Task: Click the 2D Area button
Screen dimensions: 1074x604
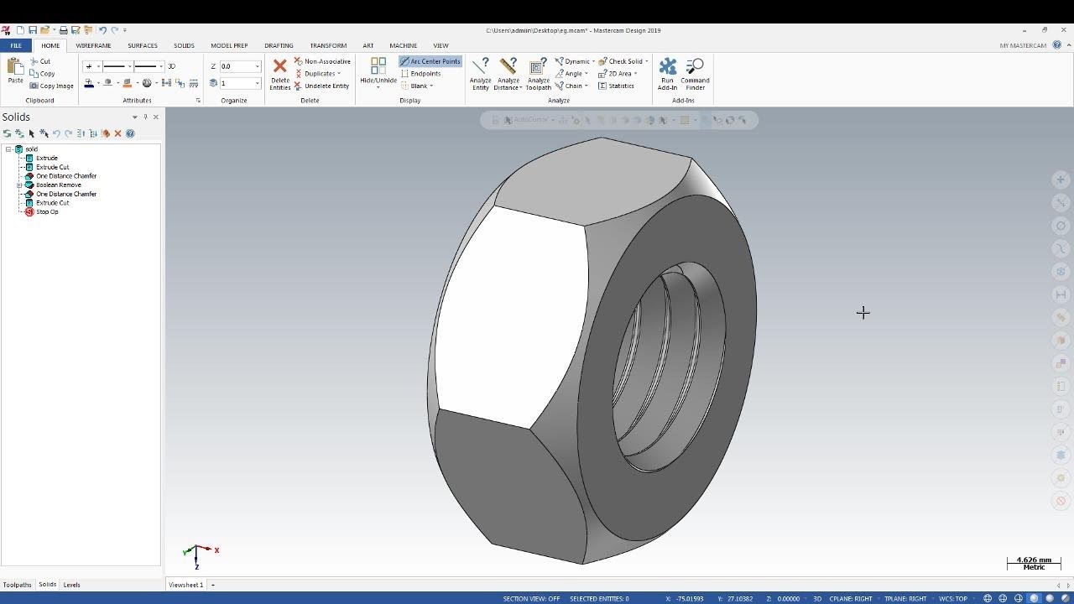Action: tap(617, 73)
